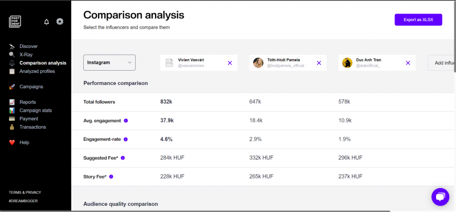Click the Transactions money bag icon
Screen dimensions: 456x212
click(12, 127)
